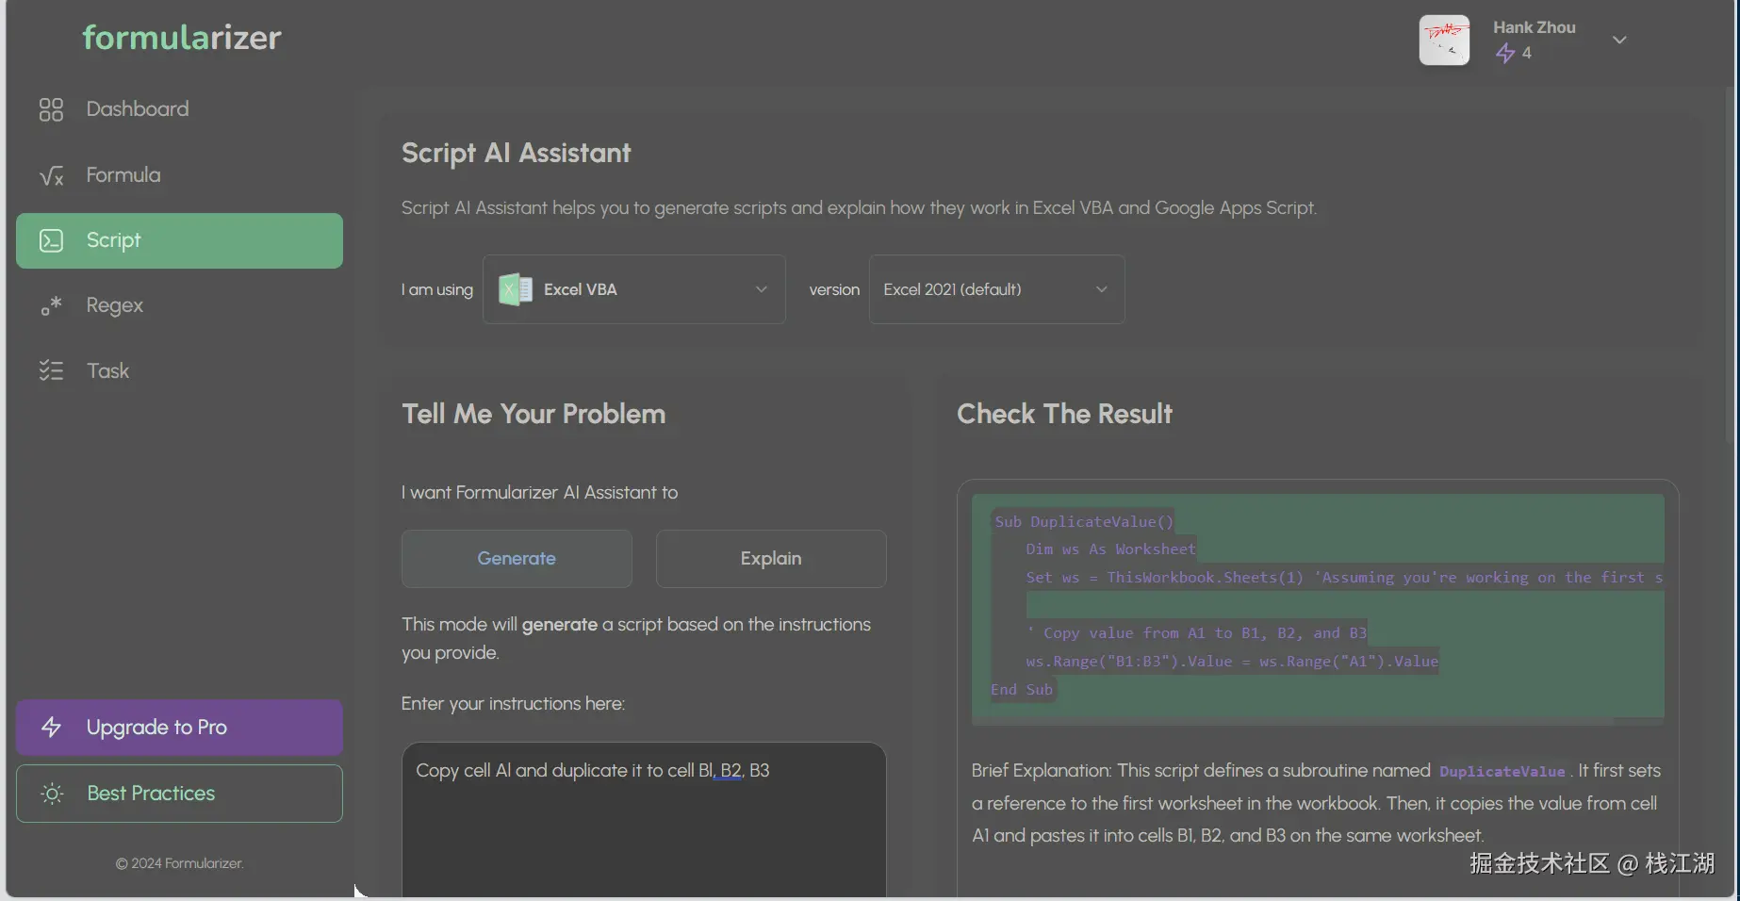Click into the instructions text area

pyautogui.click(x=644, y=820)
